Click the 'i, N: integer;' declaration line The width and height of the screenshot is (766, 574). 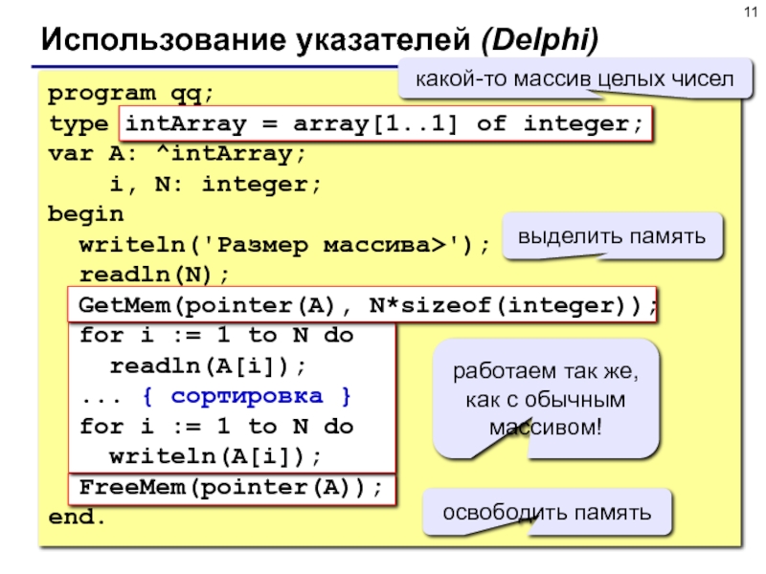(x=214, y=185)
